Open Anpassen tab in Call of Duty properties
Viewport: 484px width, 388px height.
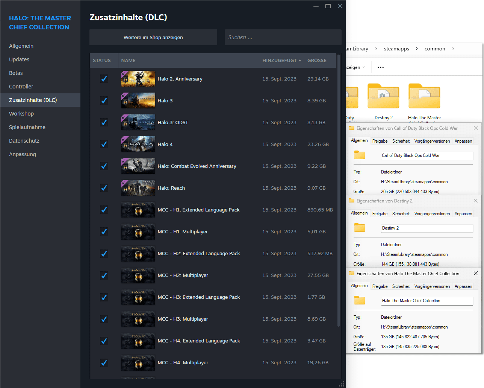click(x=463, y=141)
